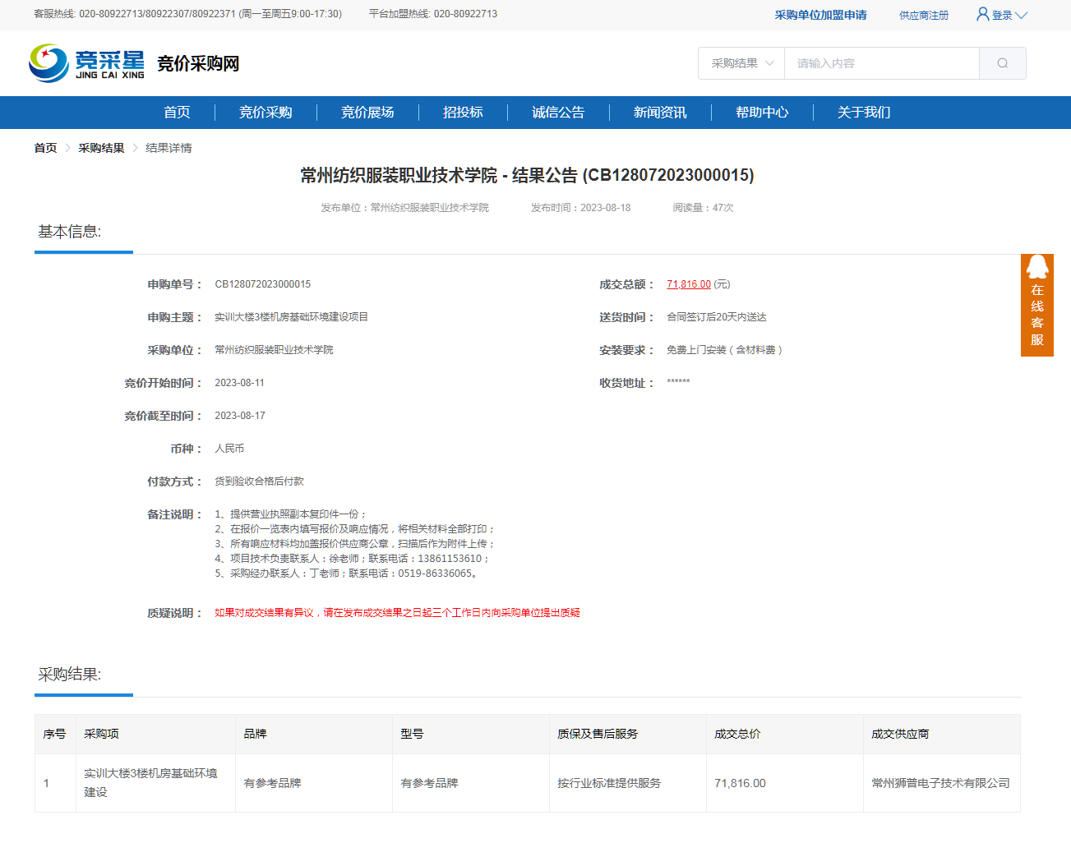Click the 71,816.00 成交总额 amount link

pyautogui.click(x=689, y=284)
